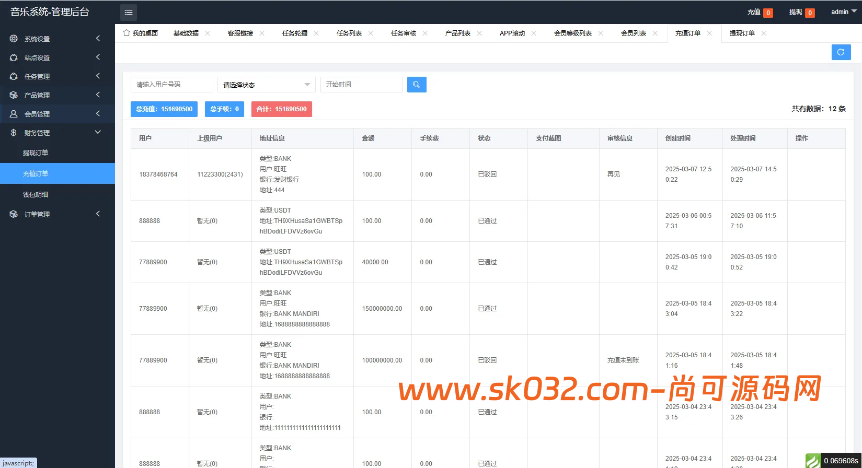The width and height of the screenshot is (862, 468).
Task: Click the 总充值: 151690500 badge
Action: tap(164, 109)
